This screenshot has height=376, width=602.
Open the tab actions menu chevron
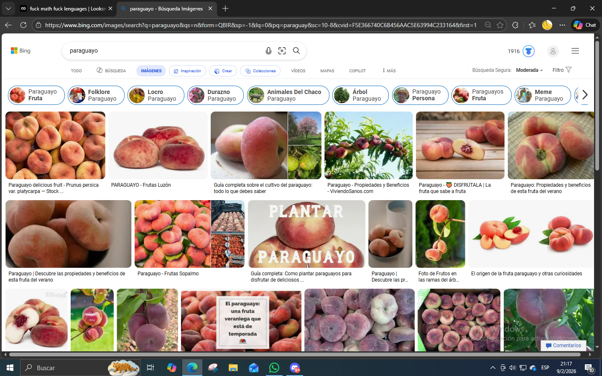click(x=8, y=8)
